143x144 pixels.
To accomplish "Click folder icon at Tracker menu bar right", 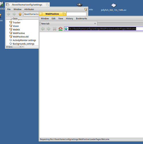I will click(x=86, y=9).
